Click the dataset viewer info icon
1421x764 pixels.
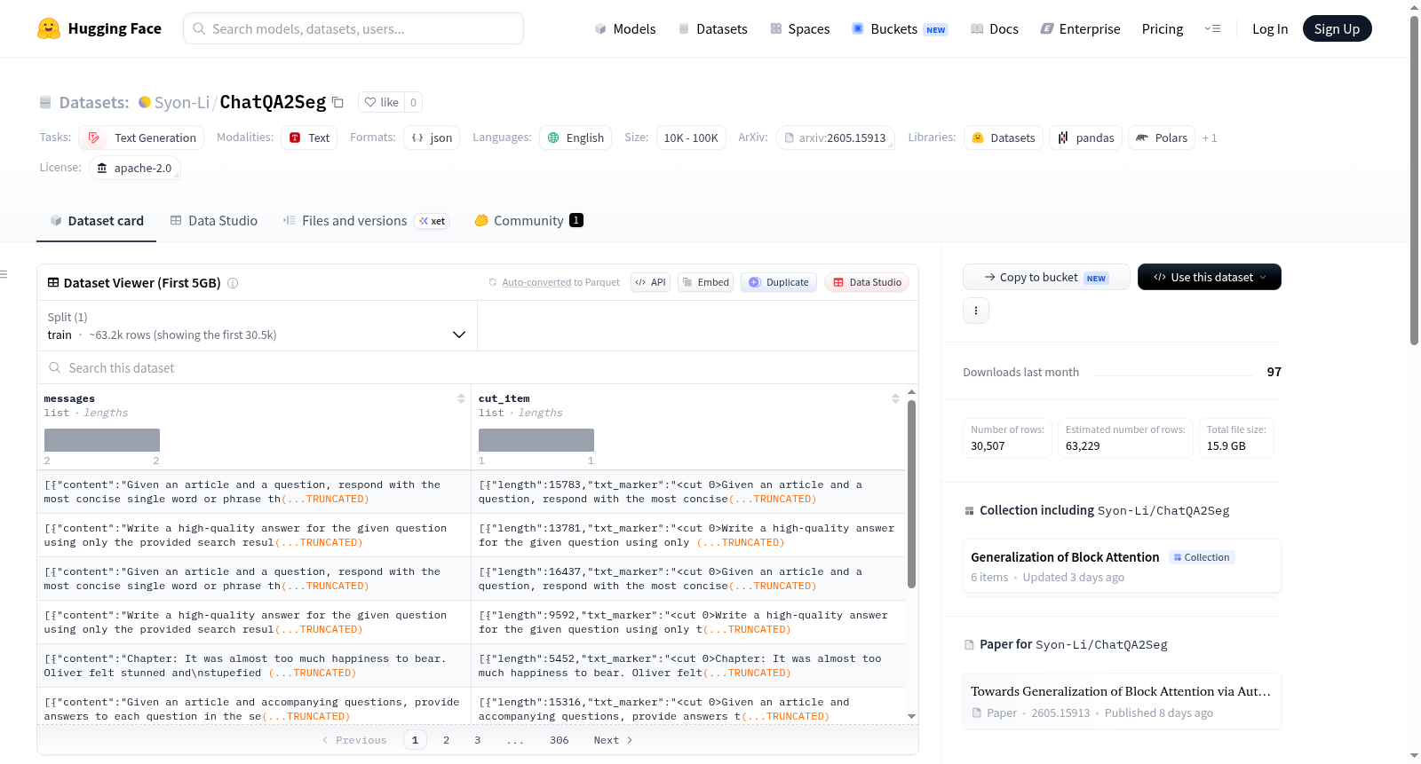point(233,283)
